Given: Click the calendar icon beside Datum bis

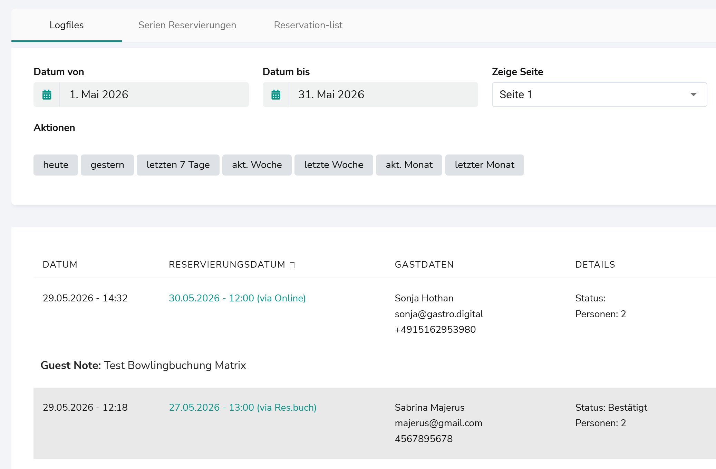Looking at the screenshot, I should [x=276, y=94].
